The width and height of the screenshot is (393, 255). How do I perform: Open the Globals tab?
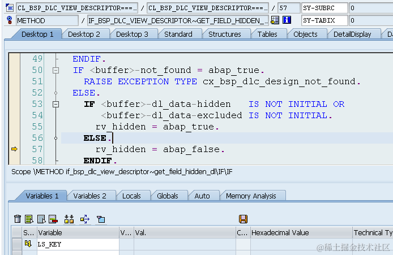168,196
